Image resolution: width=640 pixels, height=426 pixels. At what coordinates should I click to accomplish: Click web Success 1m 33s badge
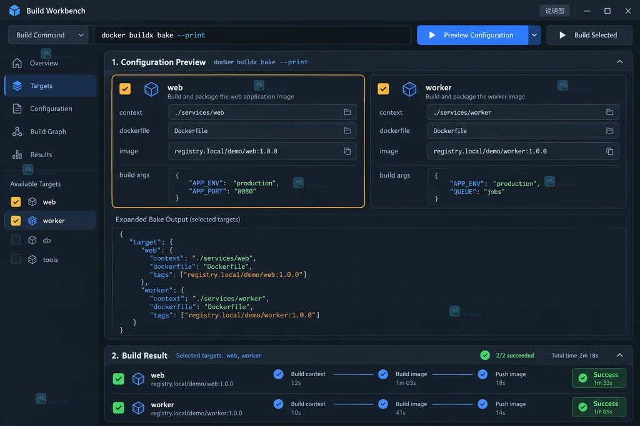[599, 379]
